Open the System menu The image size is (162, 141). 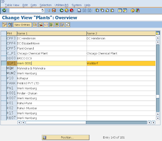76,5
